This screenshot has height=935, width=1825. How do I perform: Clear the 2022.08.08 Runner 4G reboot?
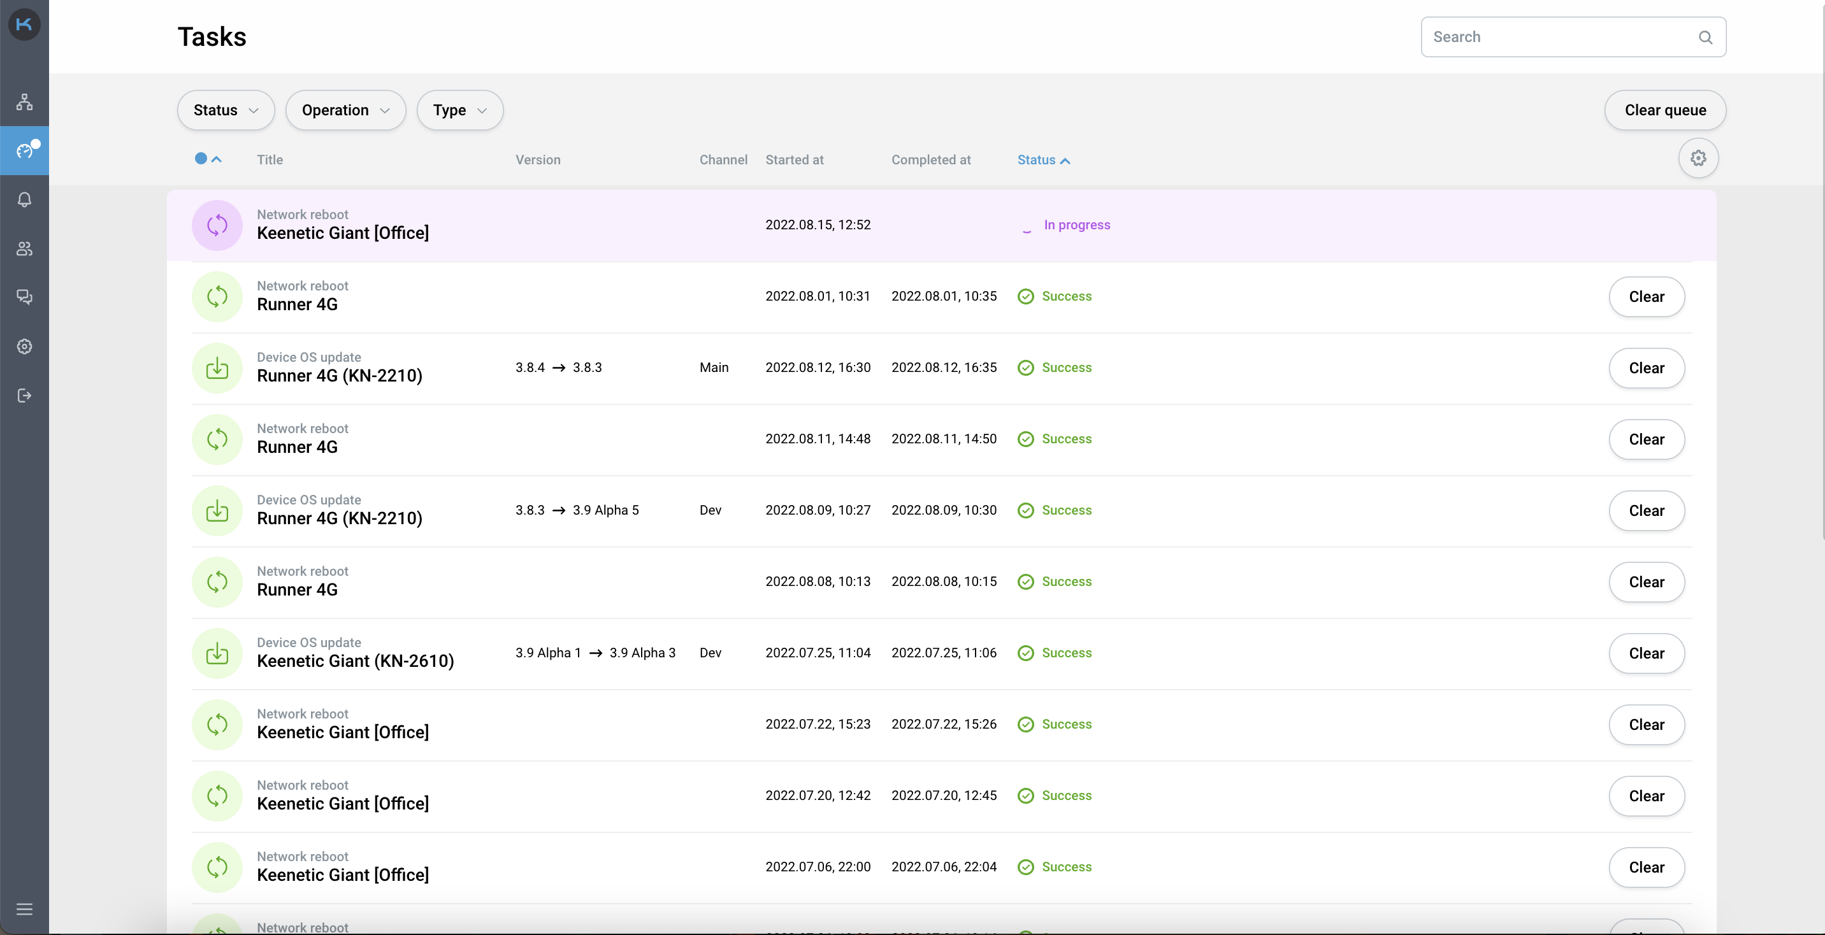tap(1647, 582)
